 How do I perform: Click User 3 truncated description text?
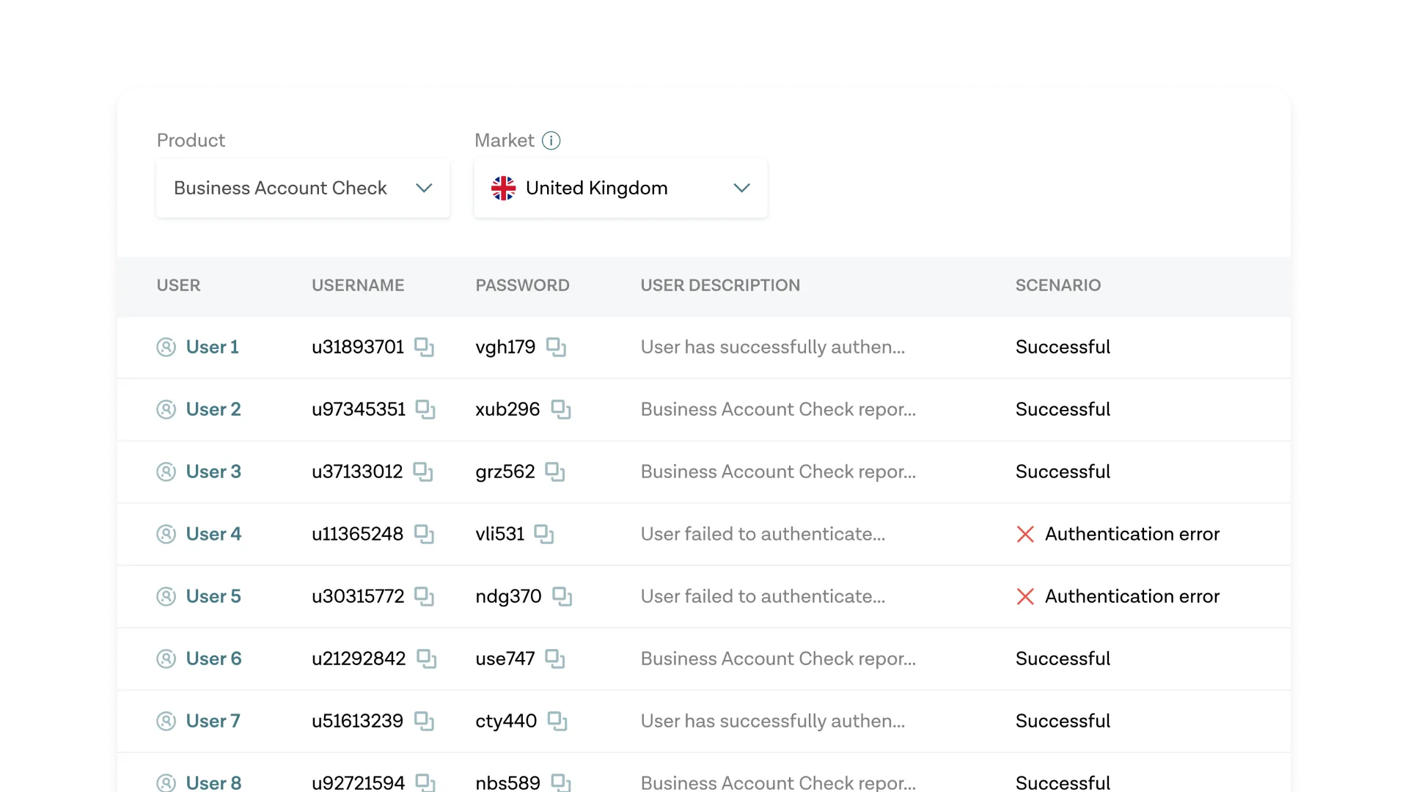(x=777, y=472)
